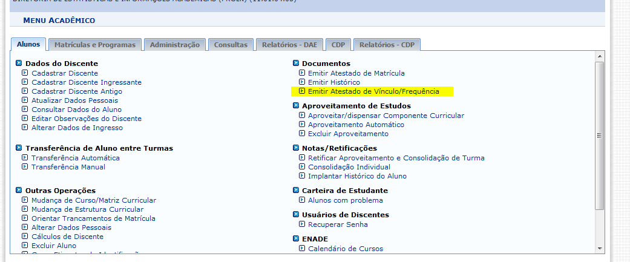Click the Documentos section header icon
630x262 pixels.
[x=296, y=64]
